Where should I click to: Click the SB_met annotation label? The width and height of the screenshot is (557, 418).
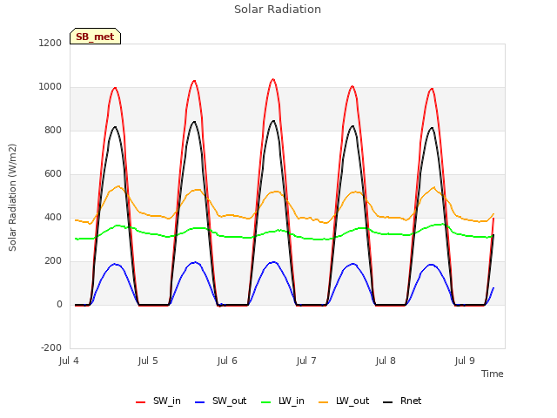[x=95, y=37]
